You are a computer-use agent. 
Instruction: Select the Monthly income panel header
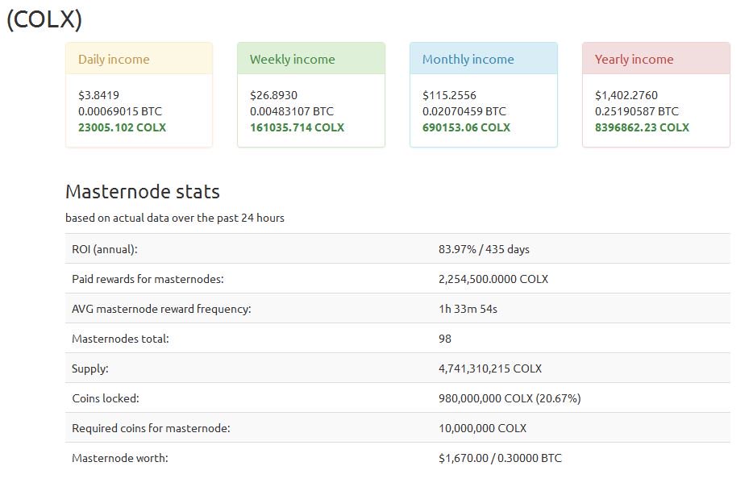tap(467, 59)
